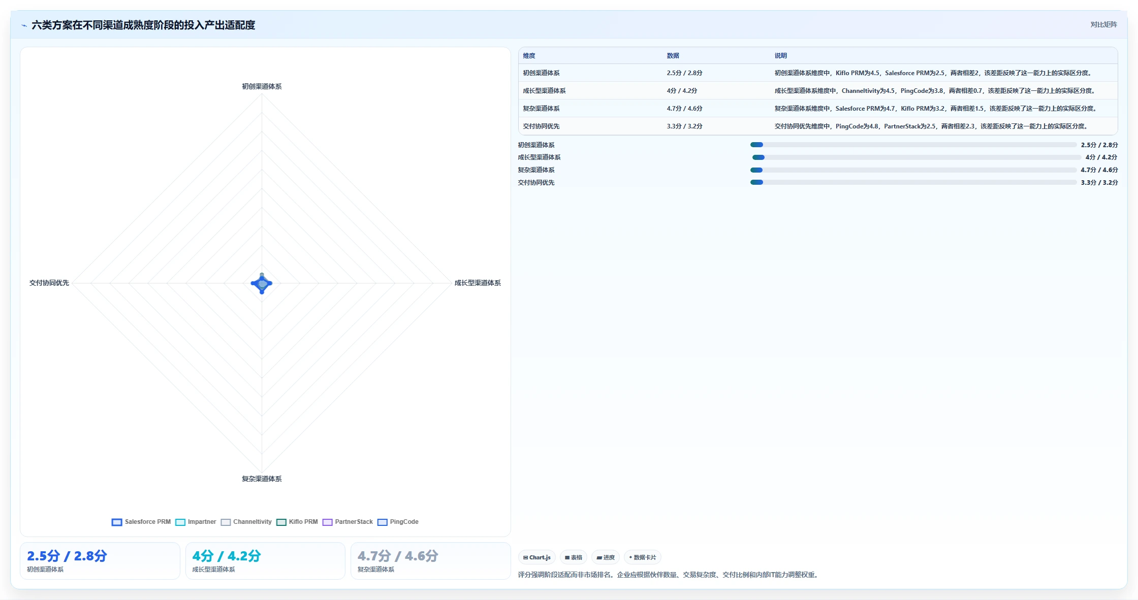Click radar axis label 复杂渠道体系
The image size is (1138, 600).
tap(262, 479)
